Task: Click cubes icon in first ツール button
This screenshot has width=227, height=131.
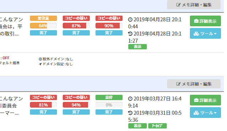Action: point(196,34)
